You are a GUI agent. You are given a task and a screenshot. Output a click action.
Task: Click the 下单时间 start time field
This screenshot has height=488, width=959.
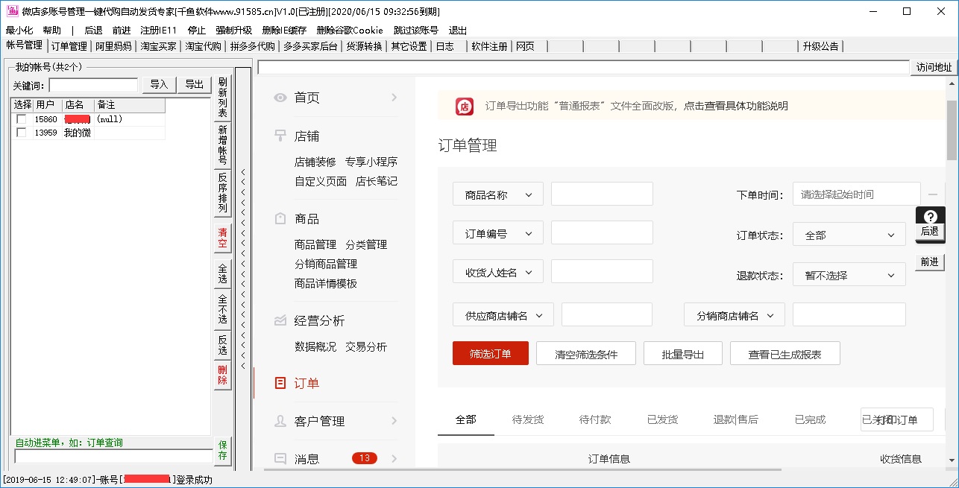(x=856, y=194)
